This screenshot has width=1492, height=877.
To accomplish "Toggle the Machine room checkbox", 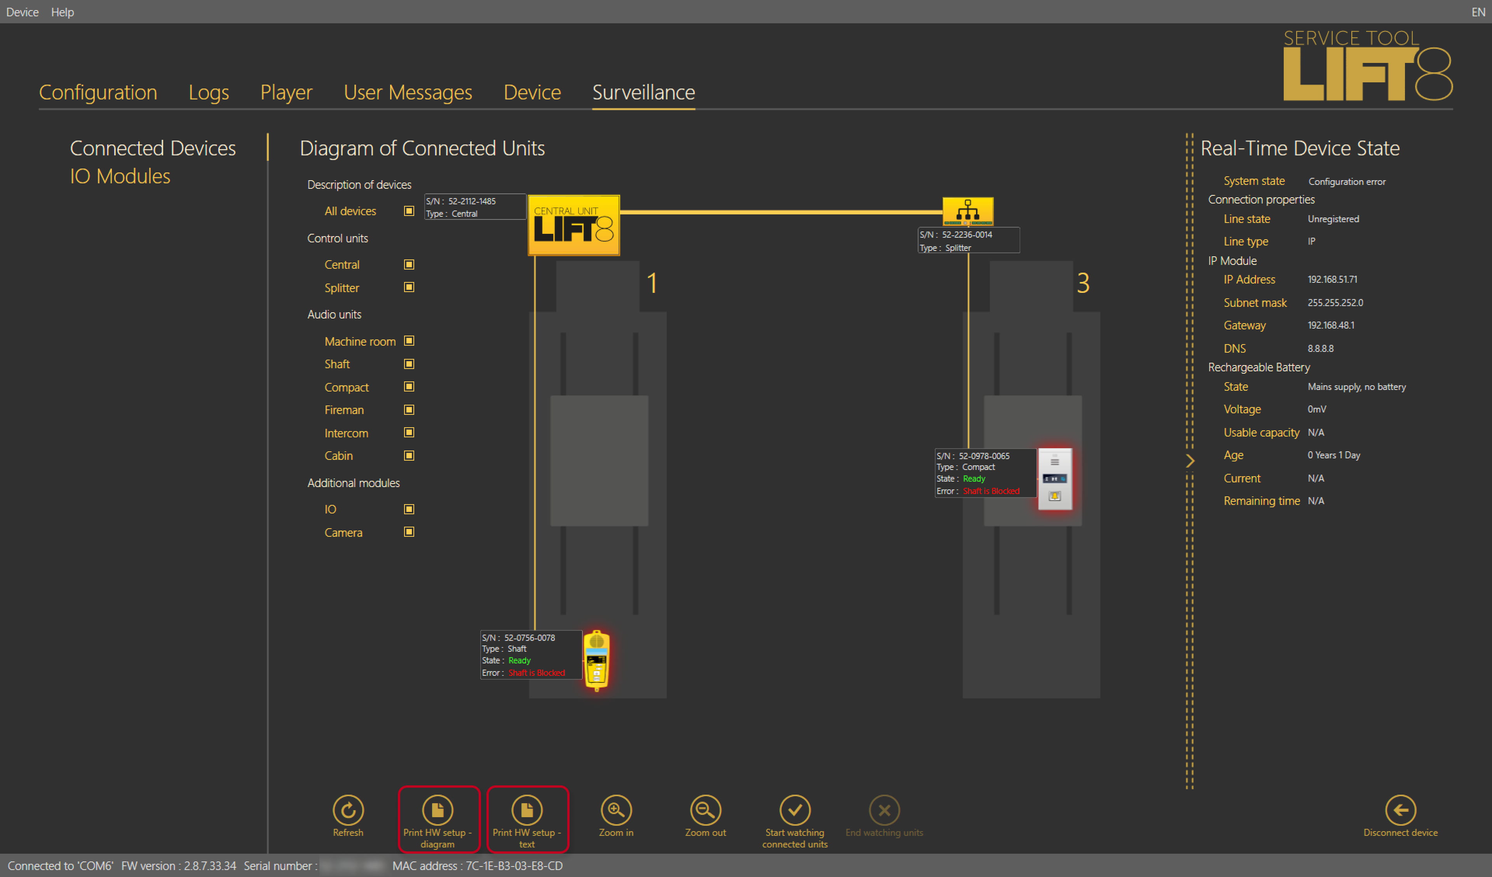I will click(408, 341).
